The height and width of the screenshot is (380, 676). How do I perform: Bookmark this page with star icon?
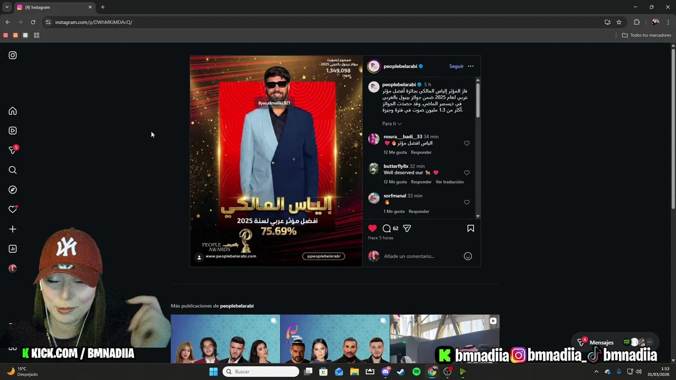[619, 22]
